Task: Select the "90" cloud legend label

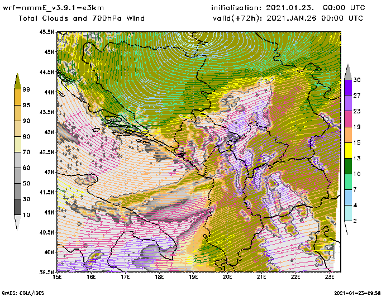Action: 26,121
